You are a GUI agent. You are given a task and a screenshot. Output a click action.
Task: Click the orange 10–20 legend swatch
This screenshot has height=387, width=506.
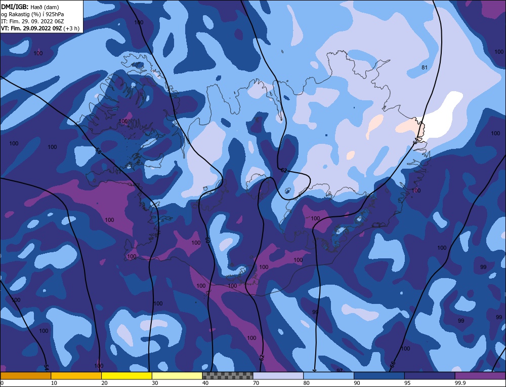(76, 376)
